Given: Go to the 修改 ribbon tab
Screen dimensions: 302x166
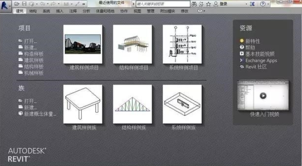Looking at the screenshot, I should pyautogui.click(x=184, y=11).
